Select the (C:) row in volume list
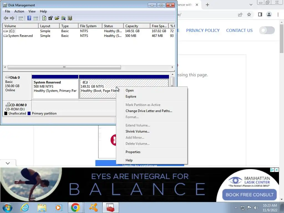284x213 pixels. (89, 31)
